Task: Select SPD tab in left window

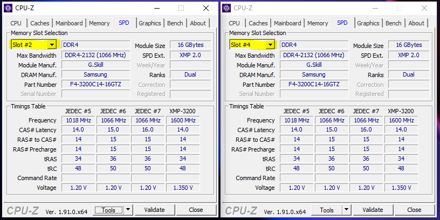Action: (124, 23)
